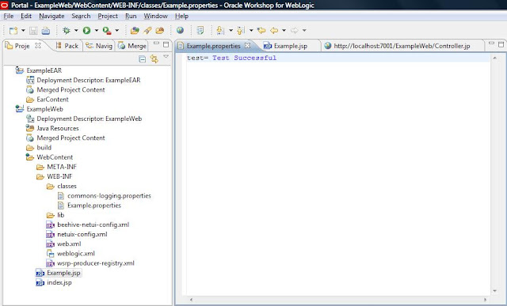Click the Last Edit Location arrow icon
Viewport: 507px width, 306px height.
tap(261, 30)
